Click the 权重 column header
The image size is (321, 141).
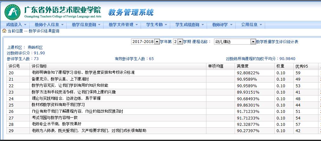[280, 66]
